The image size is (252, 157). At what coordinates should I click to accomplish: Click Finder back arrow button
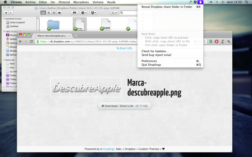pyautogui.click(x=6, y=13)
